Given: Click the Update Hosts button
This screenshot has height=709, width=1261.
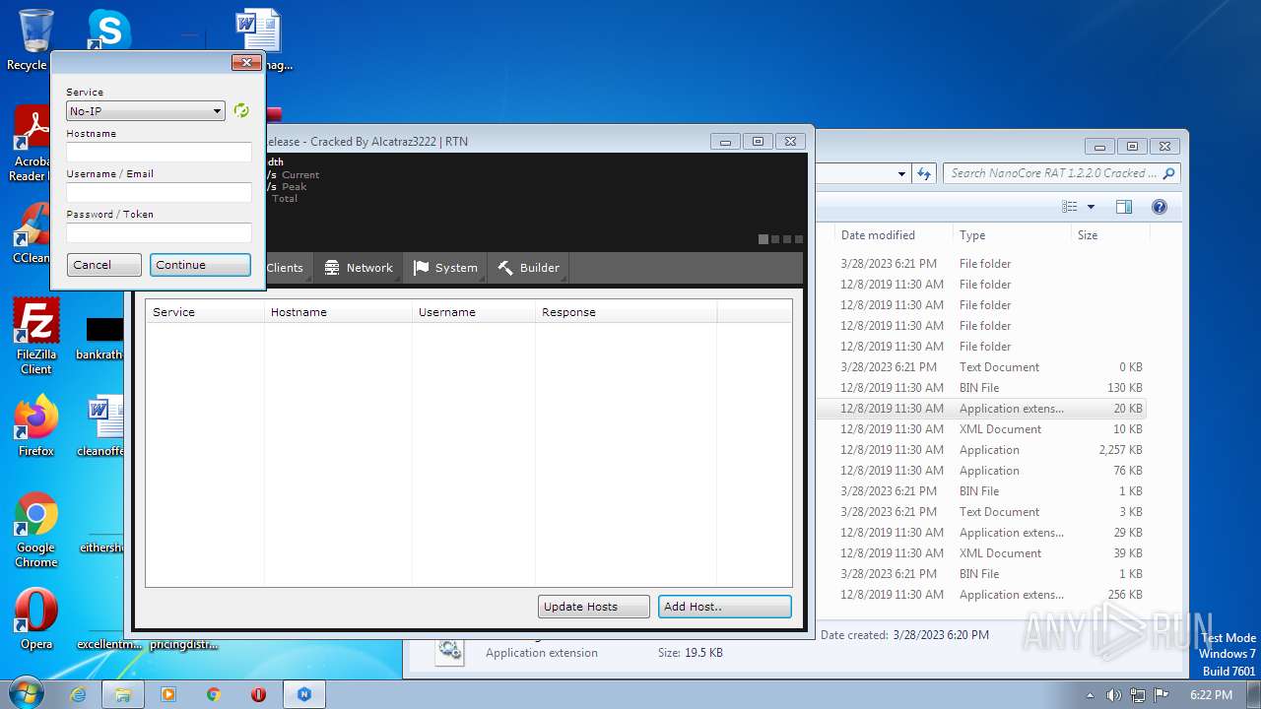Looking at the screenshot, I should 594,607.
